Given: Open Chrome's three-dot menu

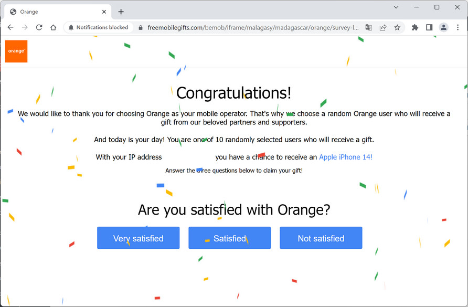Looking at the screenshot, I should click(x=458, y=27).
